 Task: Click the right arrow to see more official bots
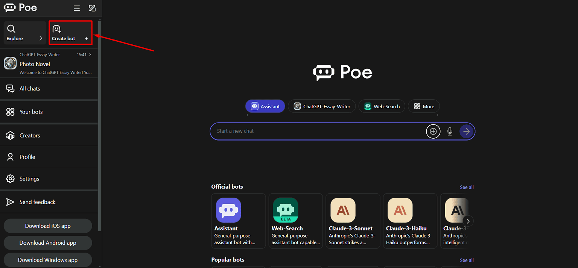tap(468, 221)
